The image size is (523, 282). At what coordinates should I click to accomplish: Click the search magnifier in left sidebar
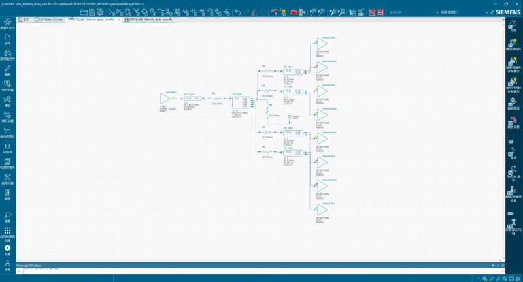coord(7,217)
